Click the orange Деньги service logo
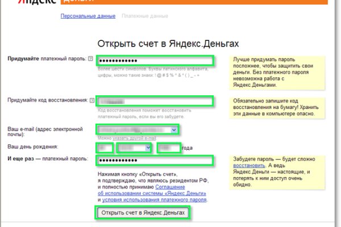This screenshot has width=341, height=227. point(75,2)
